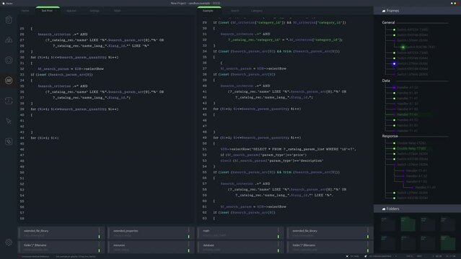Switch to Search tab in right editor

coord(235,11)
